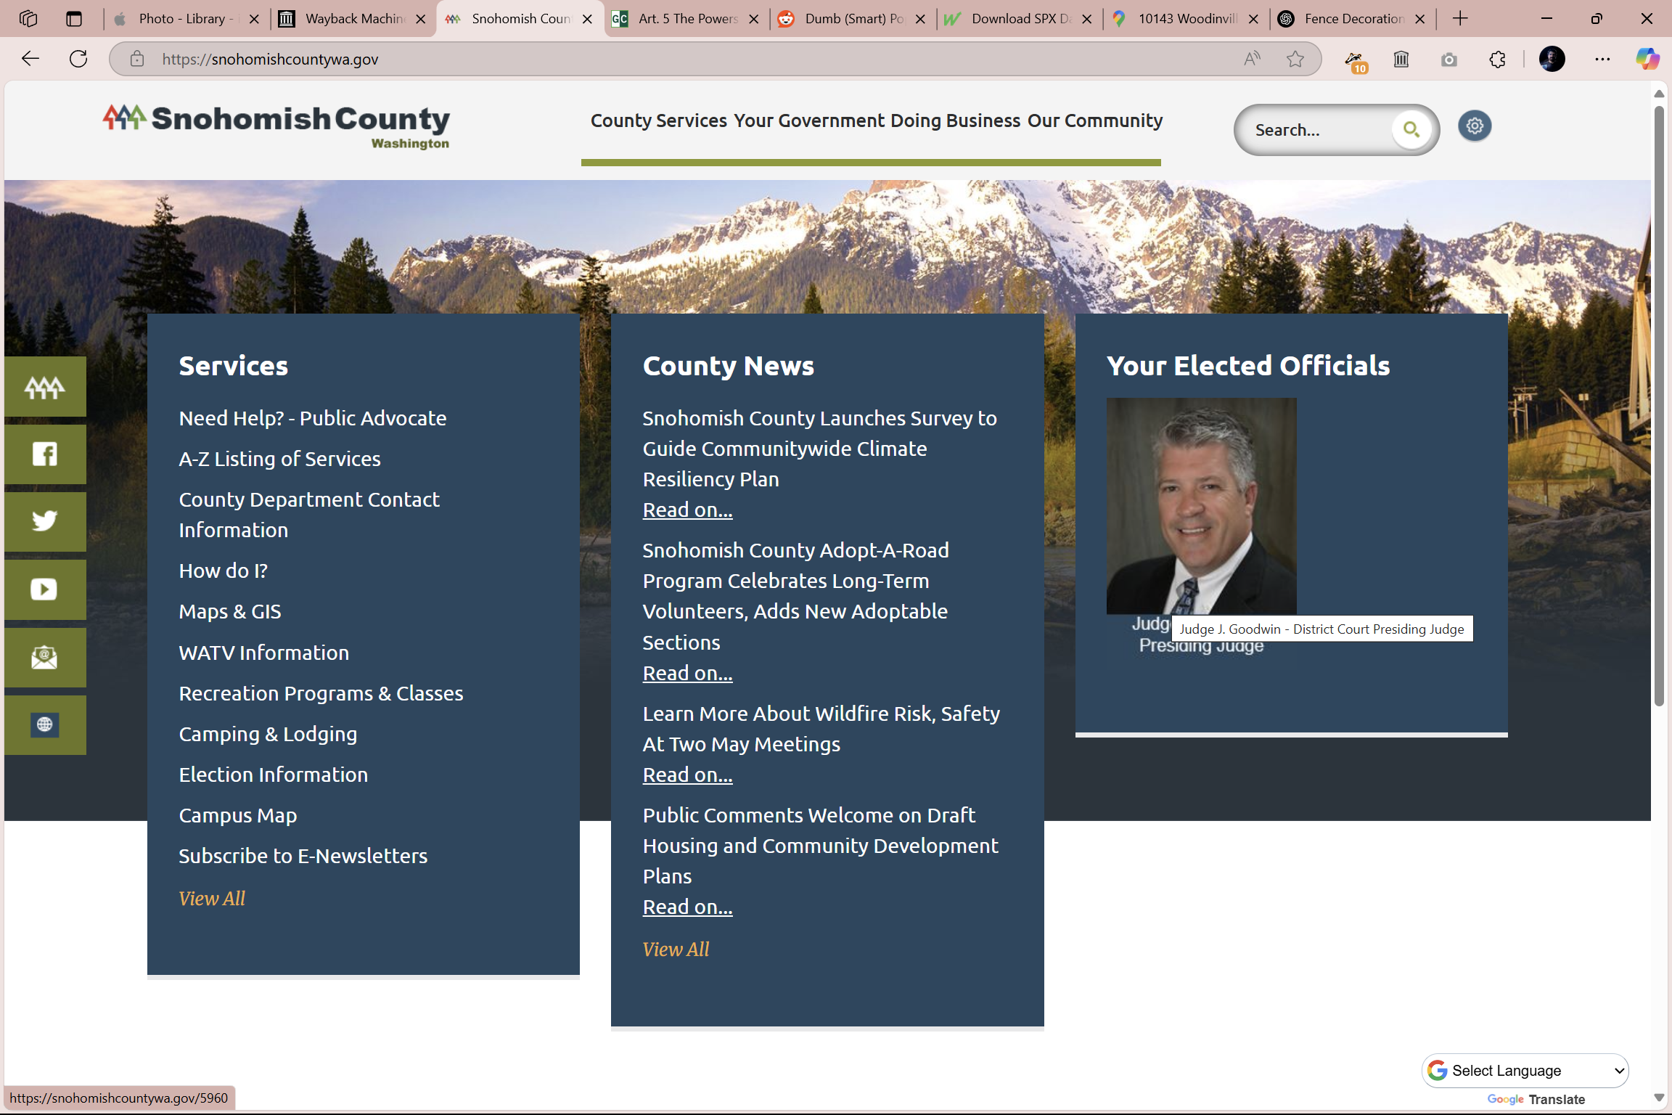Open the Maps & GIS link
The image size is (1672, 1115).
click(230, 611)
